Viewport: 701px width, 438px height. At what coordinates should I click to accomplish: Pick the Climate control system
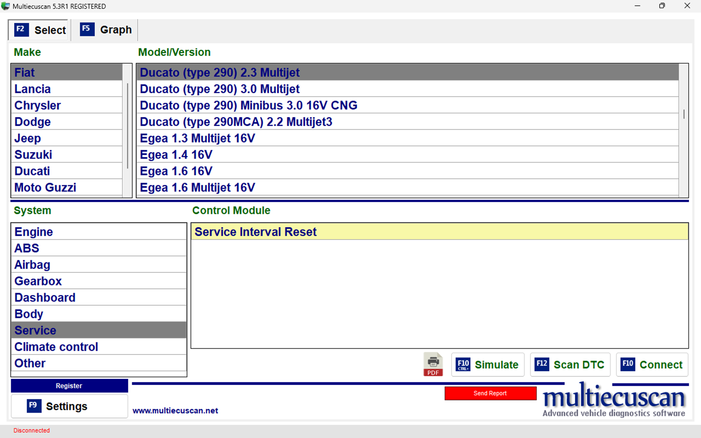(x=99, y=347)
